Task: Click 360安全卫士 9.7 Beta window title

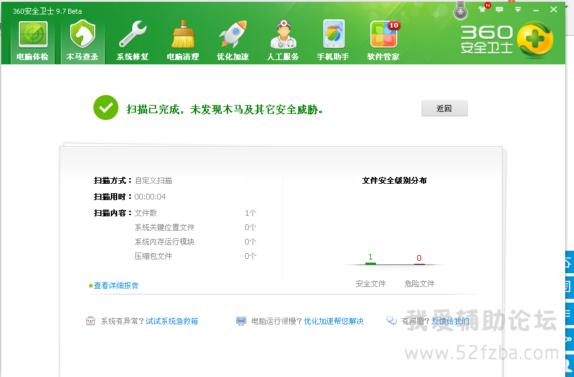Action: (x=47, y=11)
